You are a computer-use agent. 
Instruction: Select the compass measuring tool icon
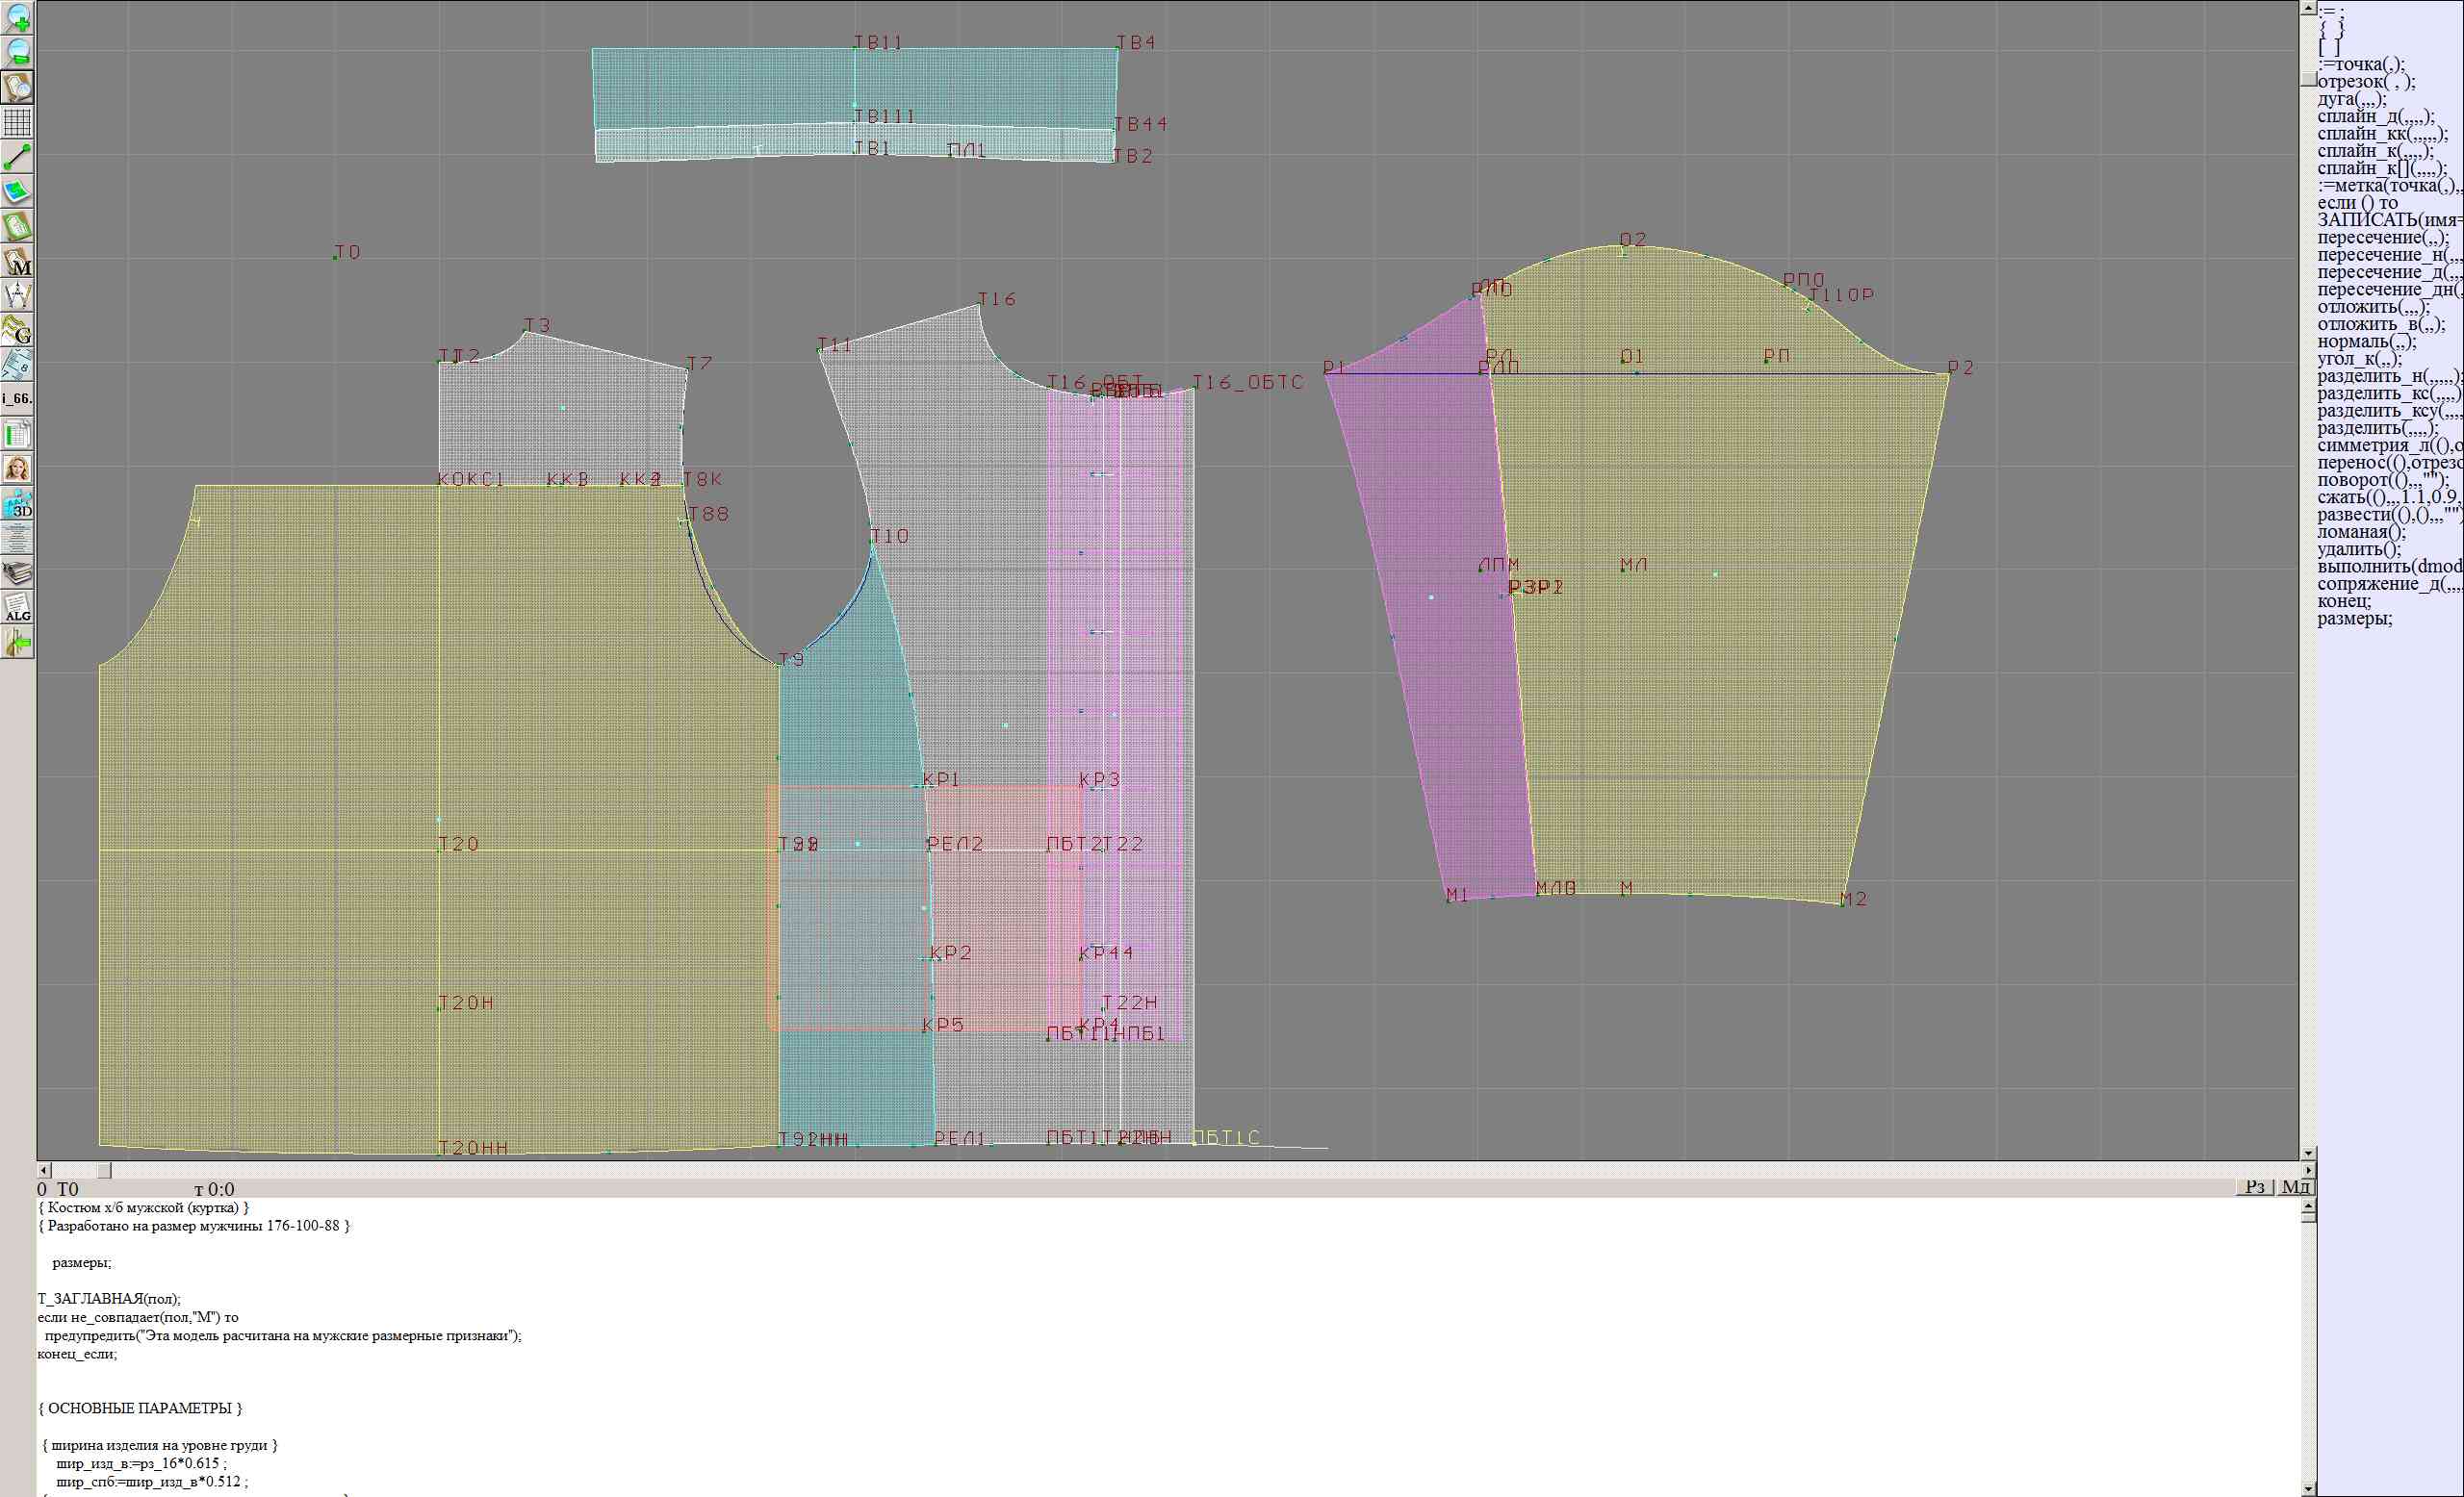pos(17,295)
